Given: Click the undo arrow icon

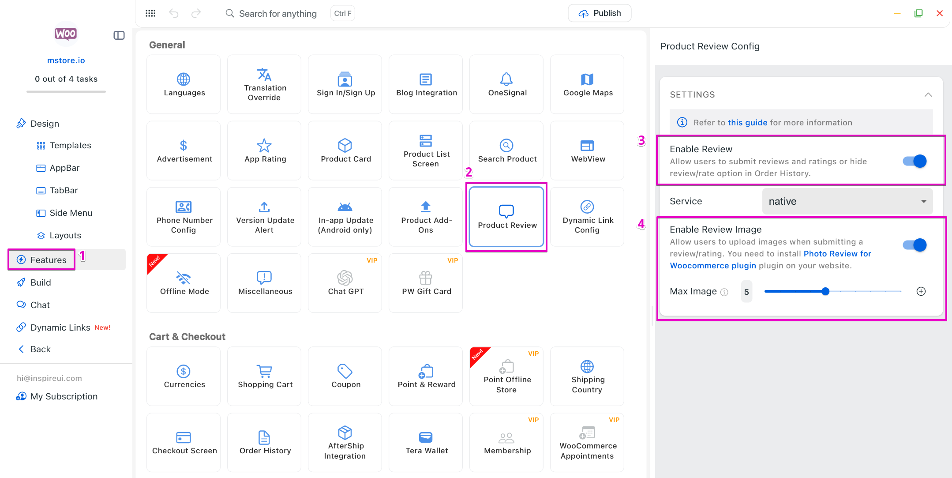Looking at the screenshot, I should click(174, 13).
